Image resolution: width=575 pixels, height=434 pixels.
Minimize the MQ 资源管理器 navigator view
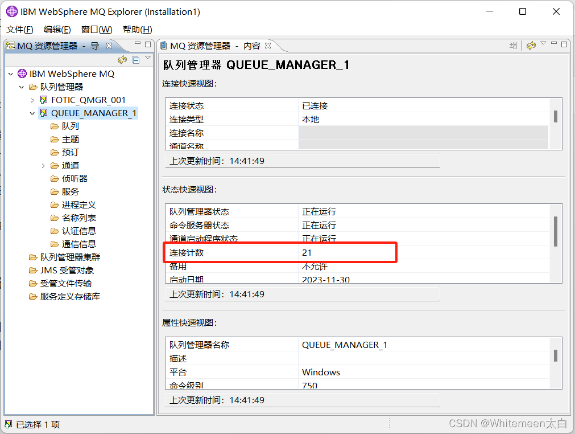coord(138,42)
